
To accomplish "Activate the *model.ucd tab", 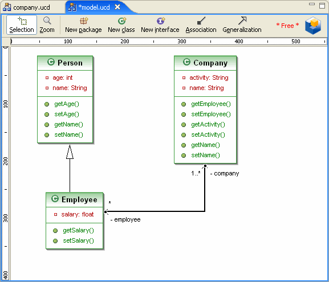I will coord(94,7).
